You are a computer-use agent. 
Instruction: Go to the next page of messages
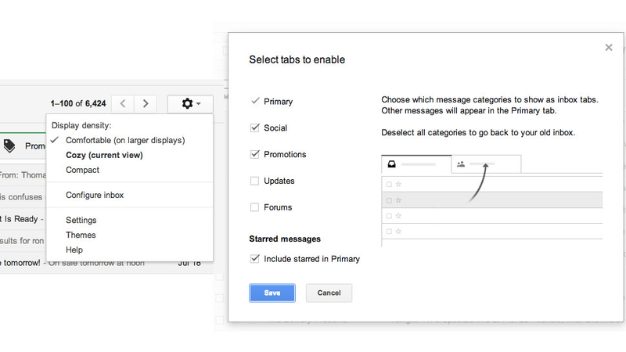click(x=146, y=104)
